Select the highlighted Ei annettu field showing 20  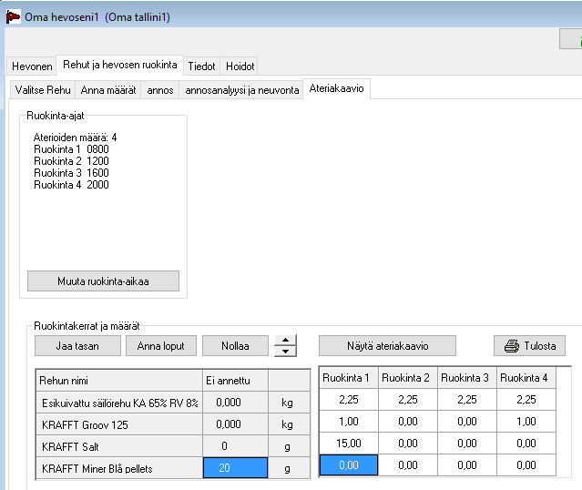(x=235, y=468)
